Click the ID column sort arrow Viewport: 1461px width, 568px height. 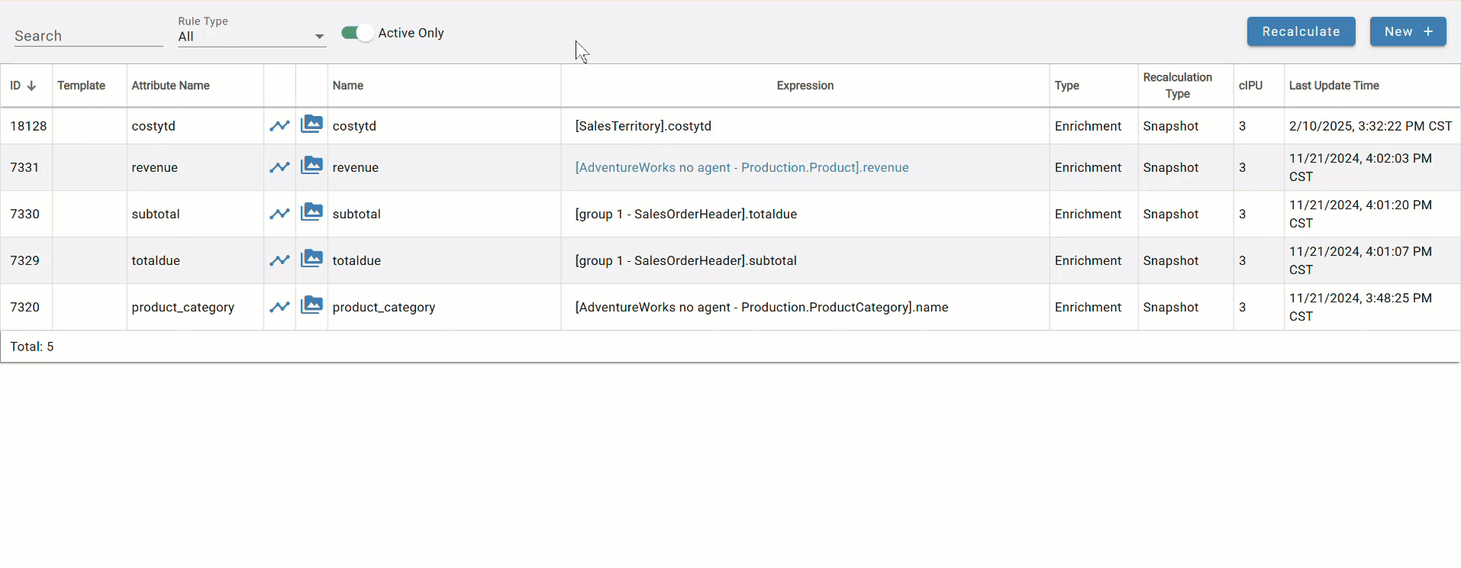[31, 86]
